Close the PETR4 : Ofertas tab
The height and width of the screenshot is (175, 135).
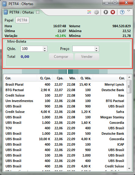(38, 12)
